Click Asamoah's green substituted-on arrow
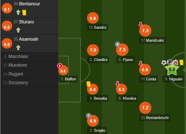Image resolution: width=186 pixels, height=134 pixels. pos(18,47)
